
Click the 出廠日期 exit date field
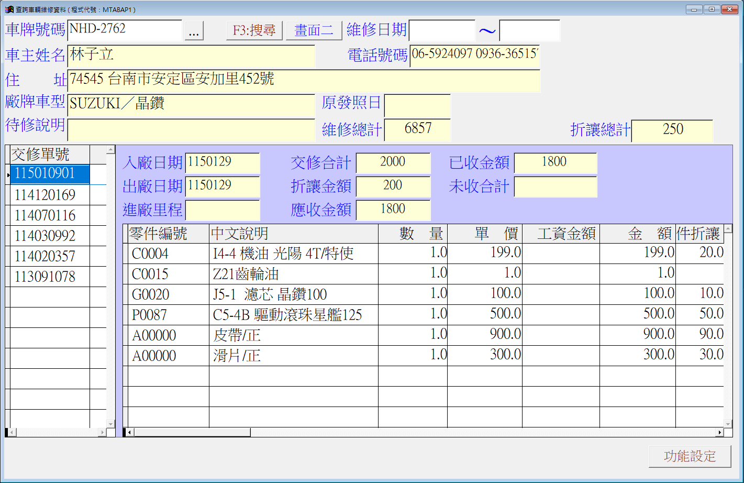[223, 186]
